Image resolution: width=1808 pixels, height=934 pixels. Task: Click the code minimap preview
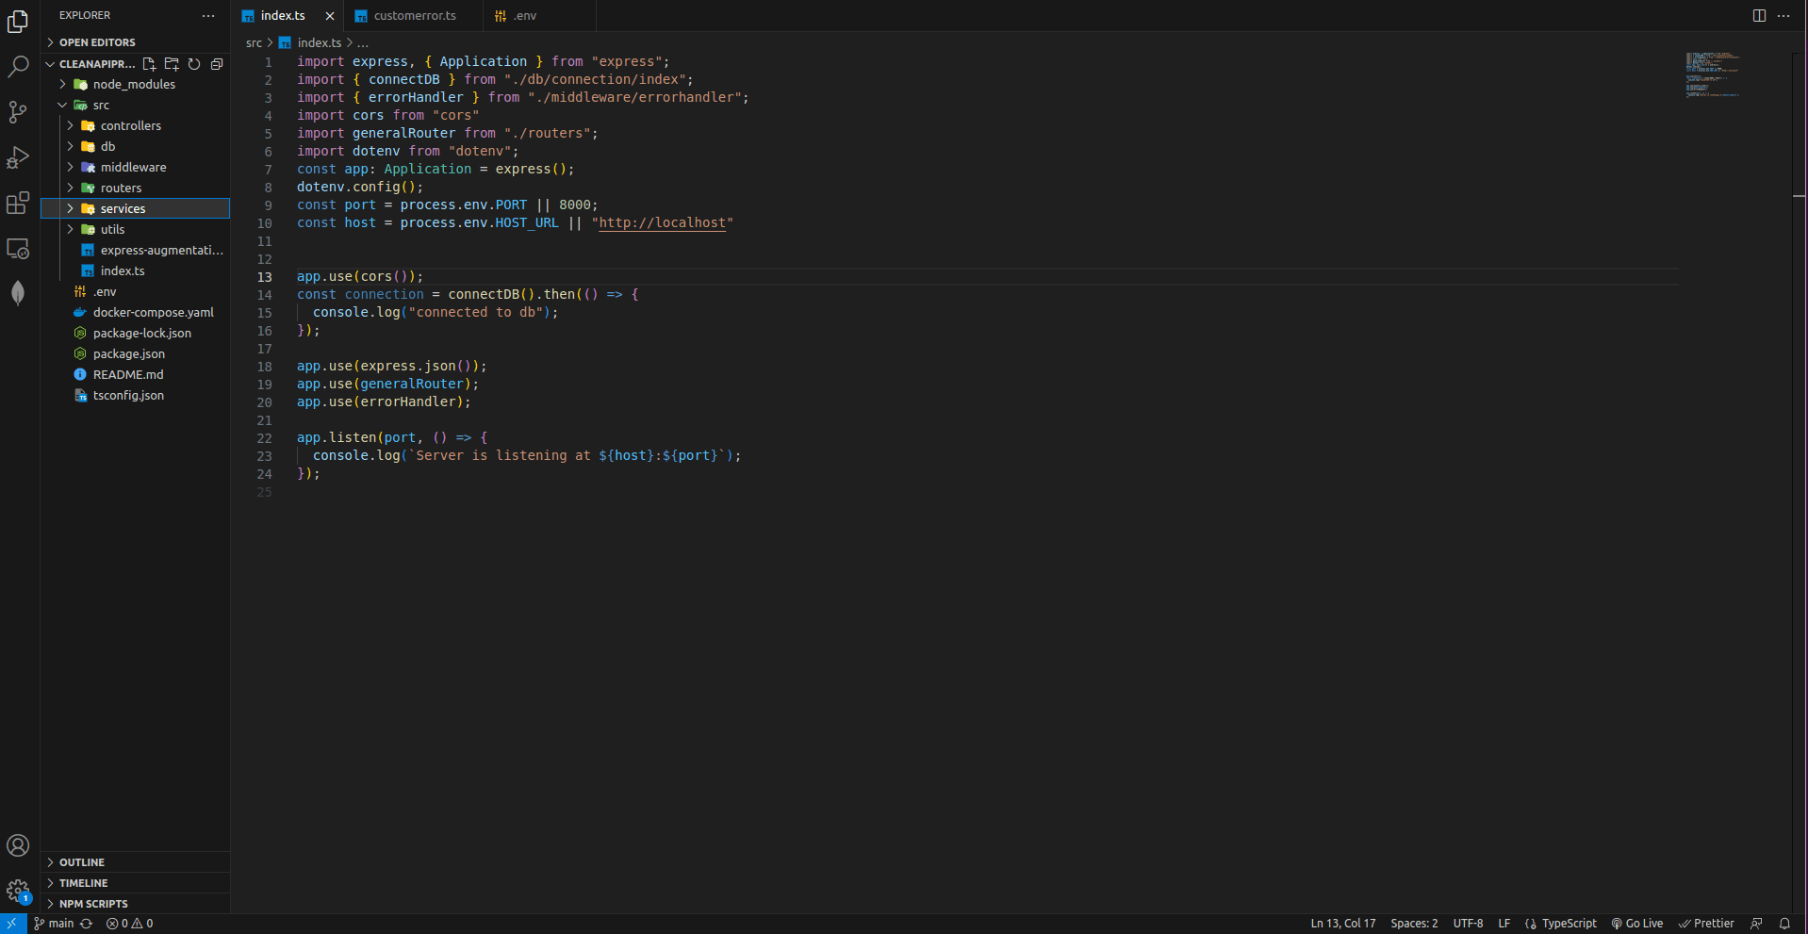pos(1713,75)
